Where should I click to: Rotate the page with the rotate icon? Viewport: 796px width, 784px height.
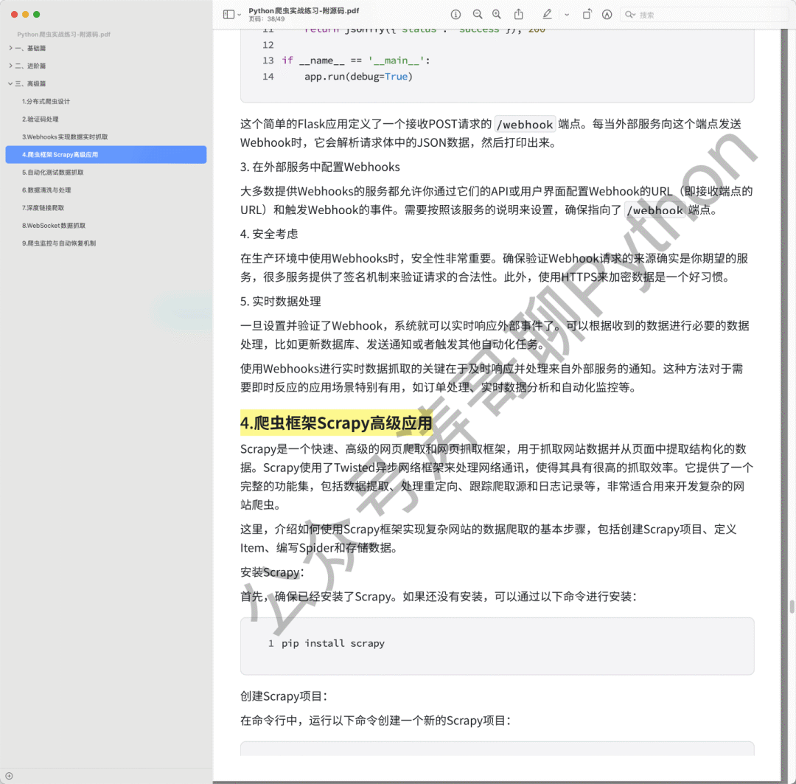tap(587, 14)
